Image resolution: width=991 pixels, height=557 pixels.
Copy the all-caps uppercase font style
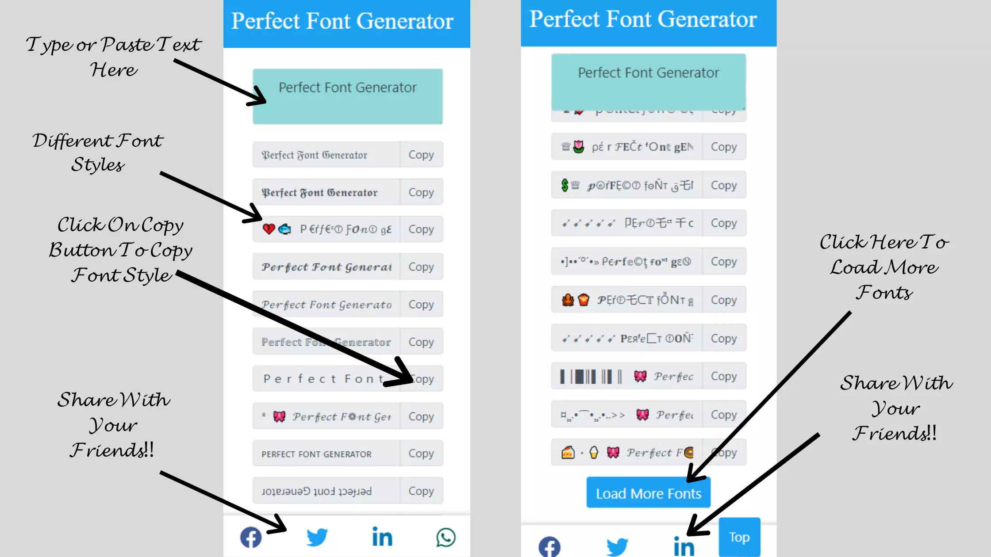pos(421,453)
